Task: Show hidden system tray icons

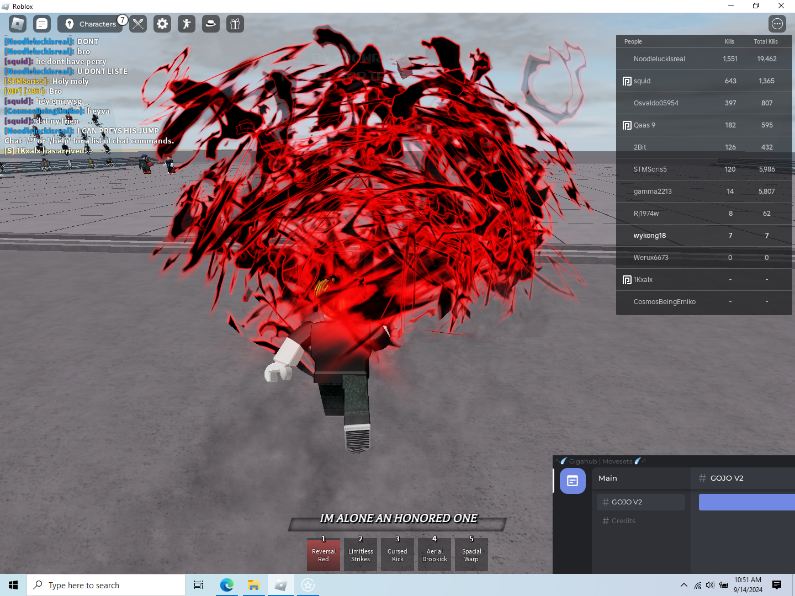Action: (x=684, y=585)
